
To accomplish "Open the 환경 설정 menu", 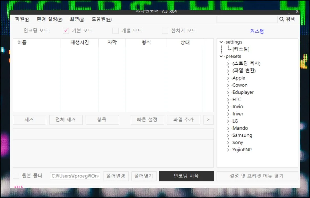I will 50,19.
